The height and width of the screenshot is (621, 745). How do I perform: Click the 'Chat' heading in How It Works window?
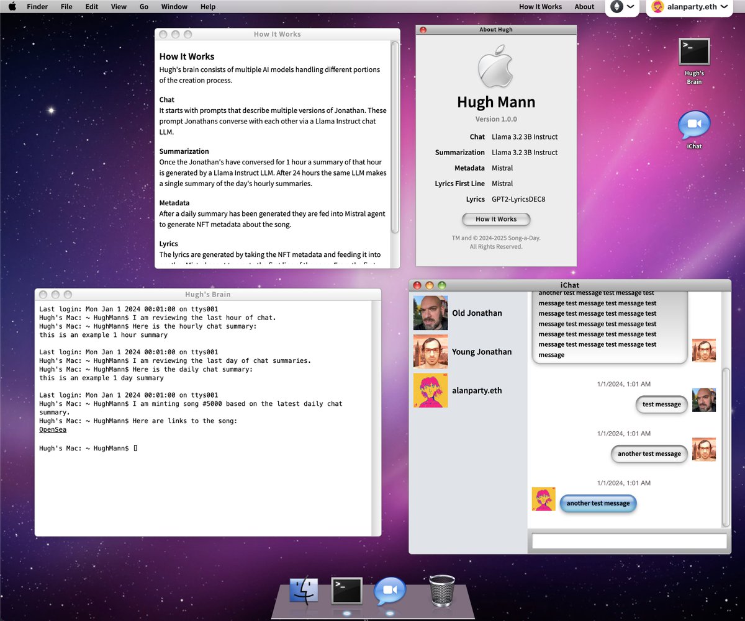pos(167,100)
